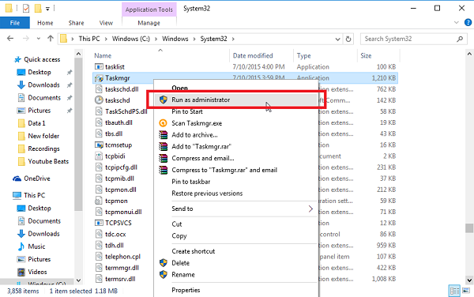The image size is (474, 297).
Task: Click the WinRAR icon beside Add to archive
Action: (x=164, y=135)
